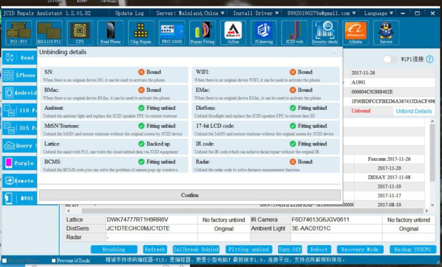
Task: Click the red Unbound status text
Action: pos(361,111)
